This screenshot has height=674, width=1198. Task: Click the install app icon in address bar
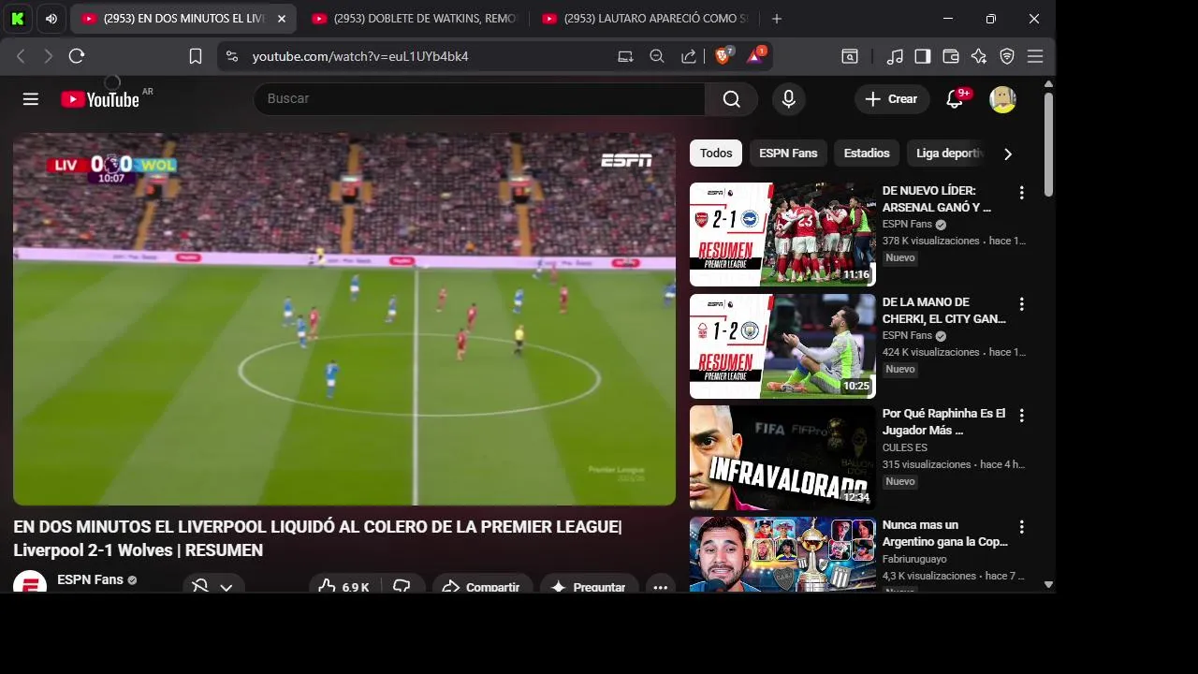[625, 56]
